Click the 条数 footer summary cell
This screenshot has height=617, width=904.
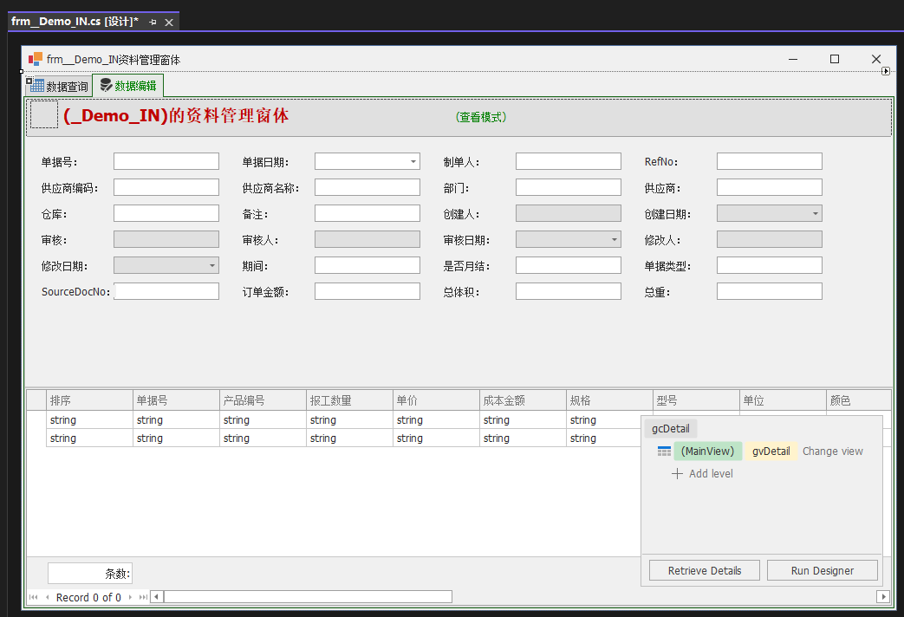(x=90, y=573)
